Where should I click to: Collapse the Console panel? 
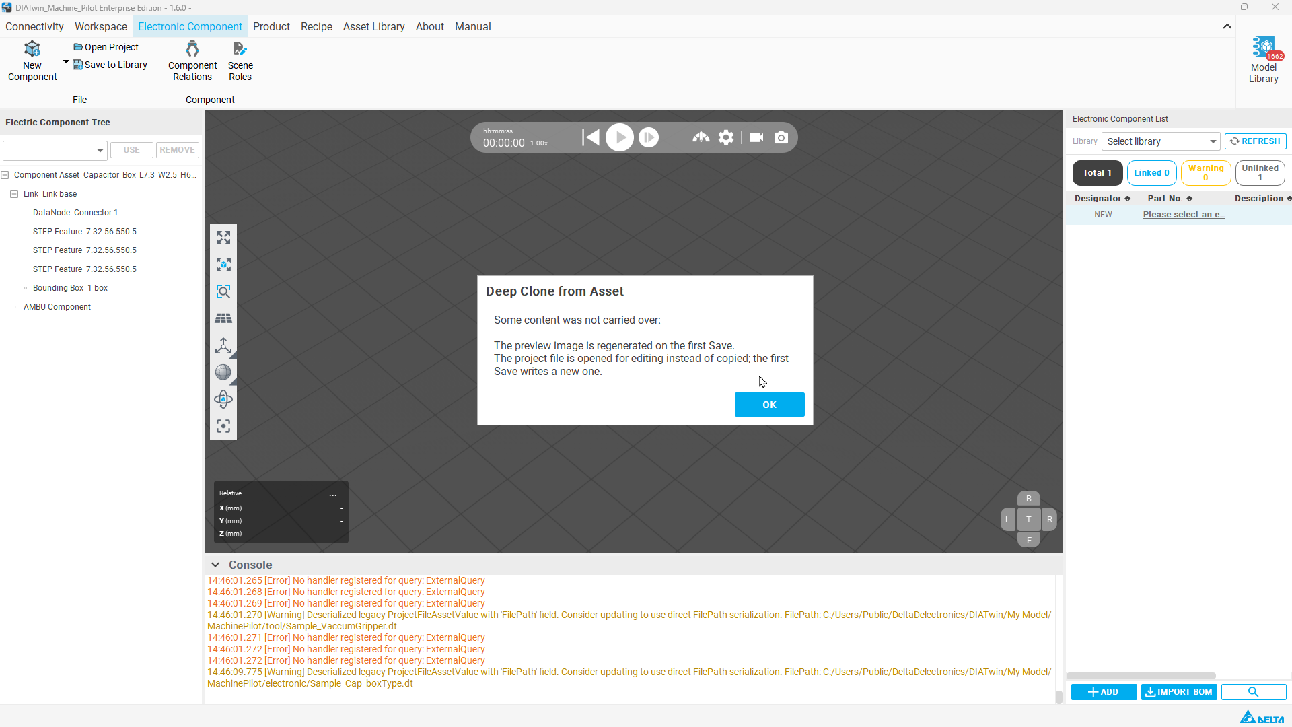(x=215, y=565)
